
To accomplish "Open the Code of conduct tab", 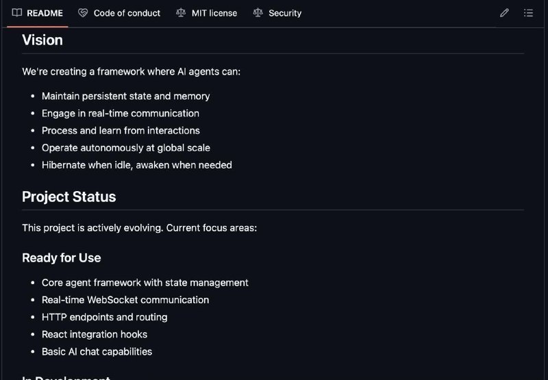I will click(x=119, y=13).
